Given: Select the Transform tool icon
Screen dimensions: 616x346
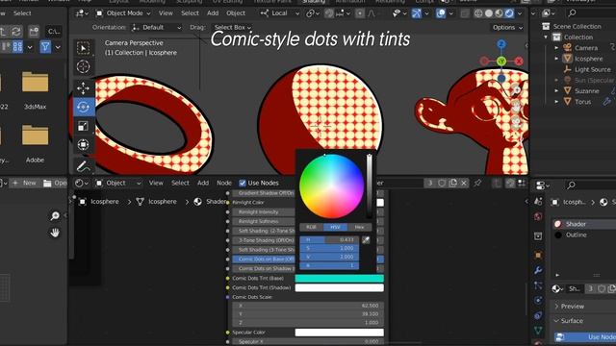Looking at the screenshot, I should 83,145.
